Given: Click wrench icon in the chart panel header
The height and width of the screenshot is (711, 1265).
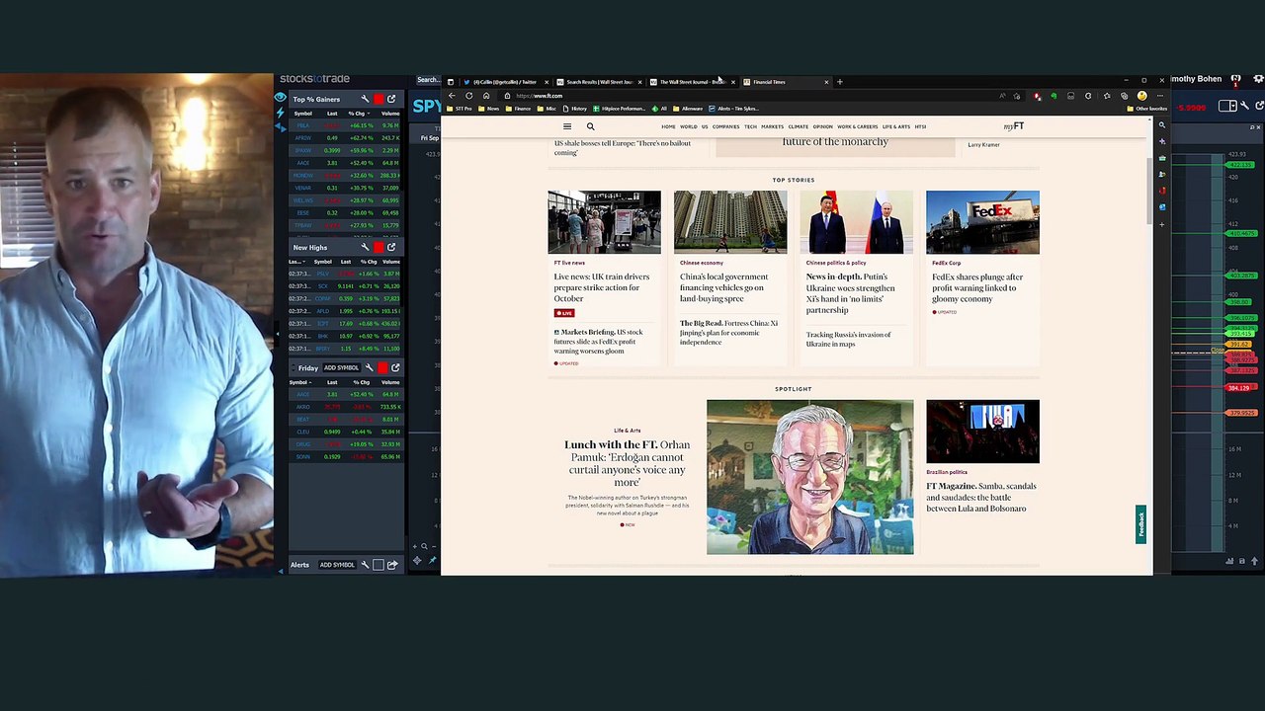Looking at the screenshot, I should 1244,106.
